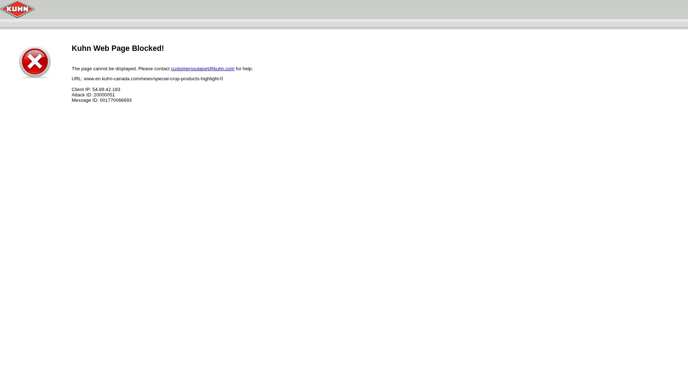
Task: Click the Kuhn Web Page Blocked! heading
Action: click(x=118, y=48)
